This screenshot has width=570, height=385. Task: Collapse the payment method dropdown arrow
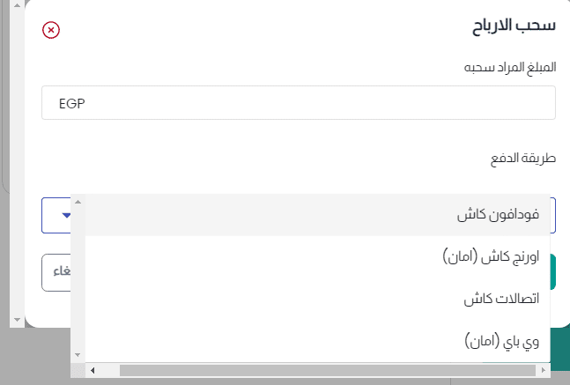click(x=66, y=215)
